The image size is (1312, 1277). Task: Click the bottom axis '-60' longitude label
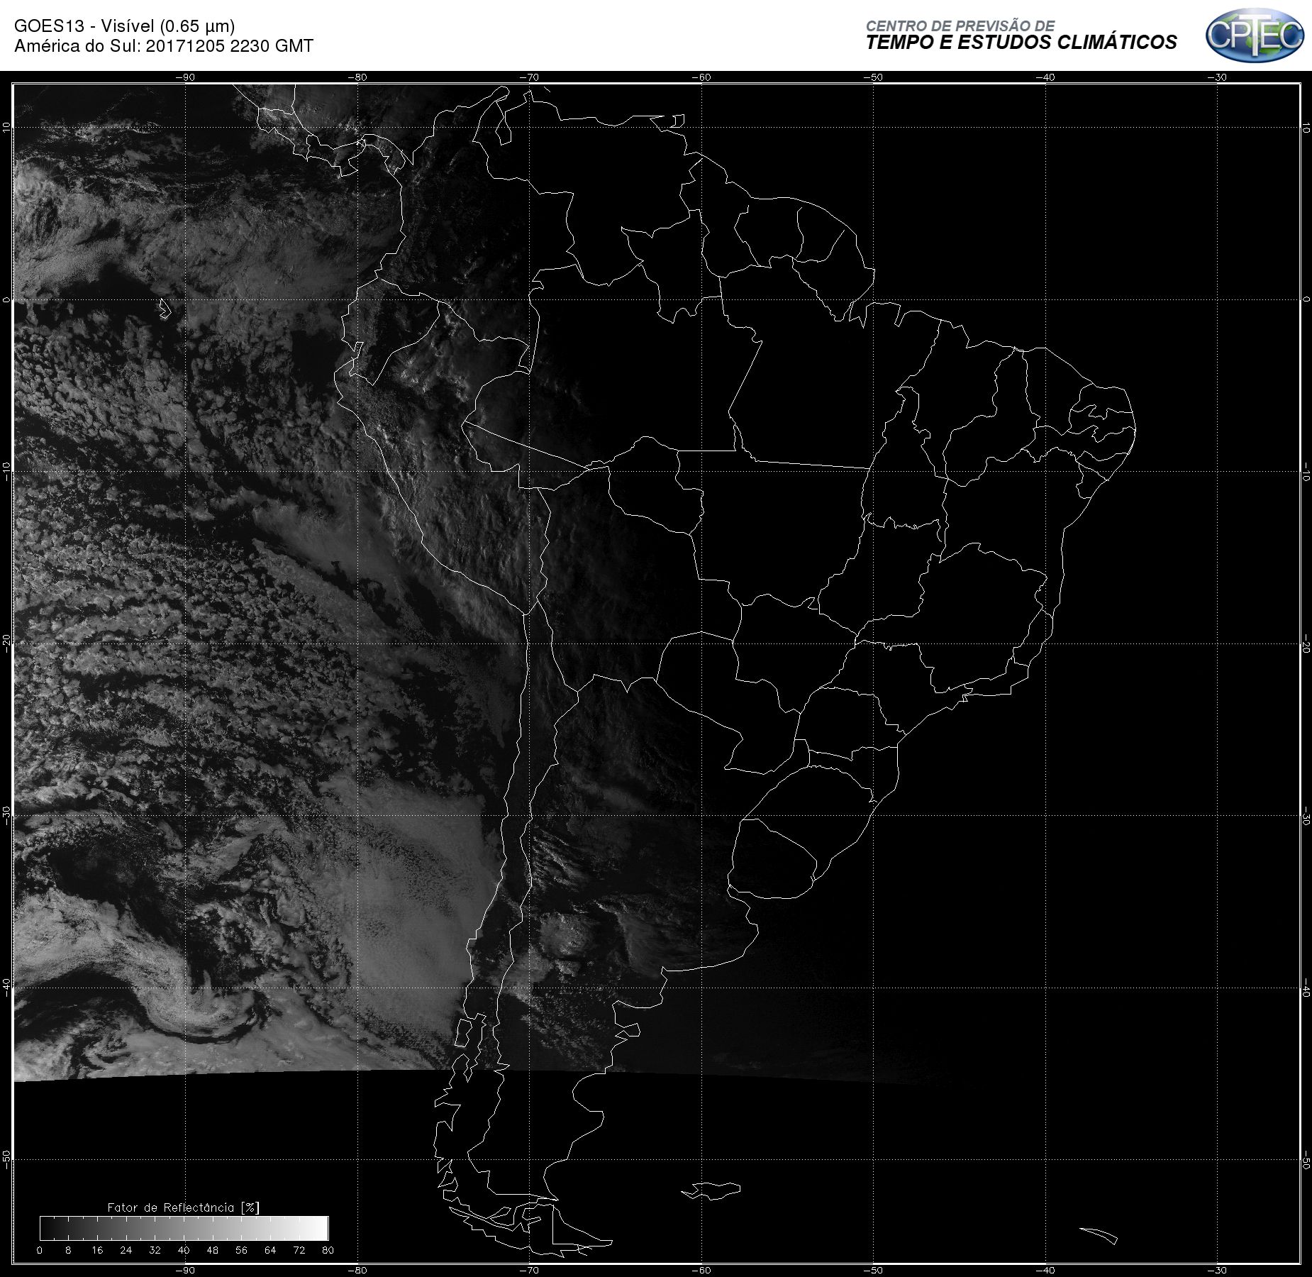[701, 1270]
